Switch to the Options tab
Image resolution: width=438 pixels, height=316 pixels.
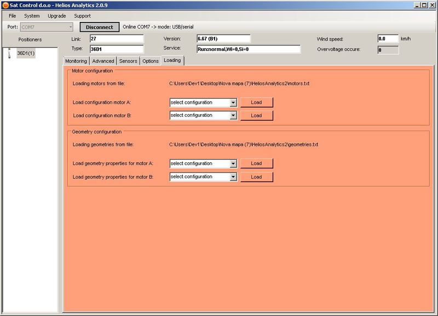tap(150, 61)
